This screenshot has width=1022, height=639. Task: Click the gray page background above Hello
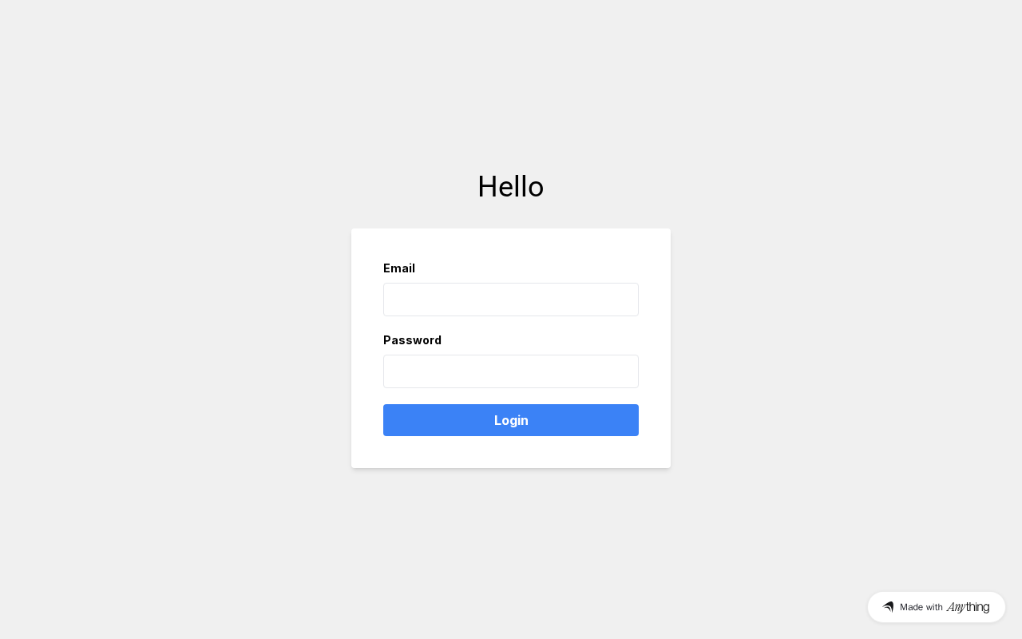(511, 80)
